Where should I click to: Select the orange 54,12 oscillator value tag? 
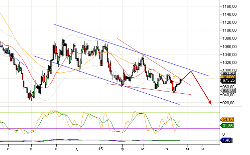point(228,119)
